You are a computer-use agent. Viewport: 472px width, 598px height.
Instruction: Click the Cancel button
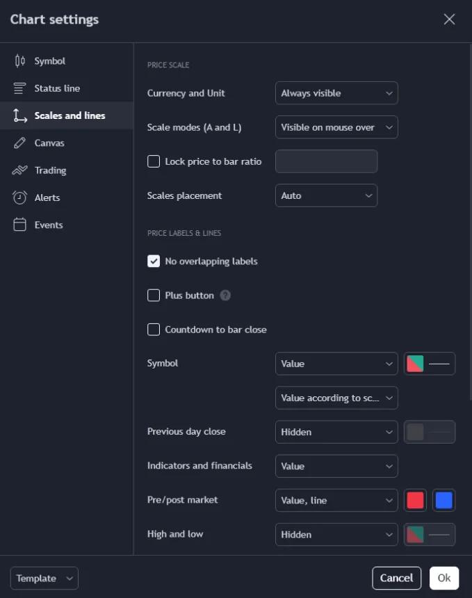pyautogui.click(x=396, y=578)
